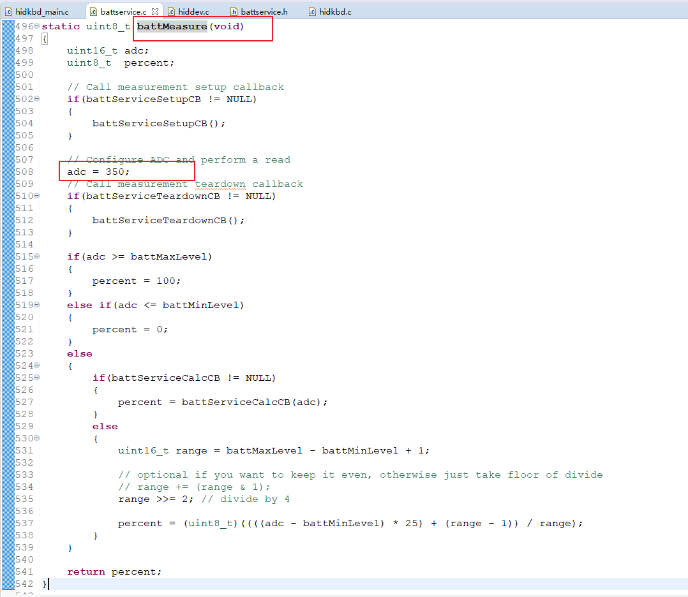The height and width of the screenshot is (597, 688).
Task: Collapse the else block brace at line 524
Action: pyautogui.click(x=36, y=365)
